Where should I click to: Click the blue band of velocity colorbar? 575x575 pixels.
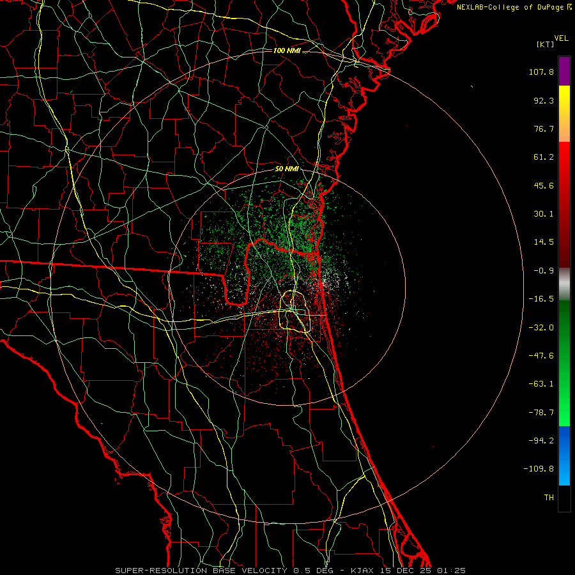click(564, 456)
